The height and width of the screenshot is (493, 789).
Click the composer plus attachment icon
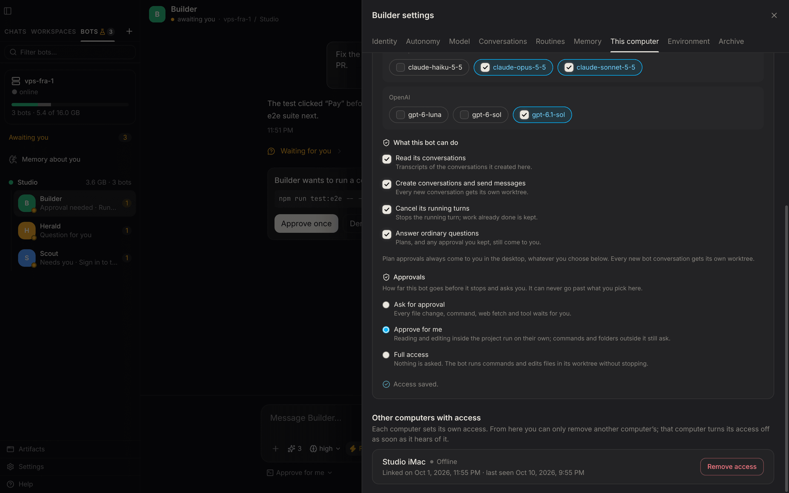tap(276, 449)
